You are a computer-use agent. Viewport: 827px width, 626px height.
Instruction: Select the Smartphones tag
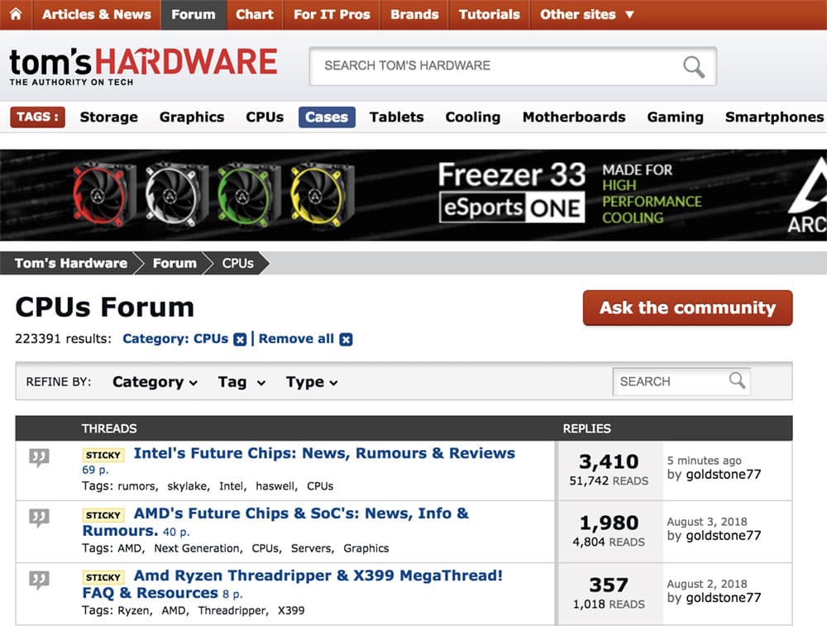point(774,117)
